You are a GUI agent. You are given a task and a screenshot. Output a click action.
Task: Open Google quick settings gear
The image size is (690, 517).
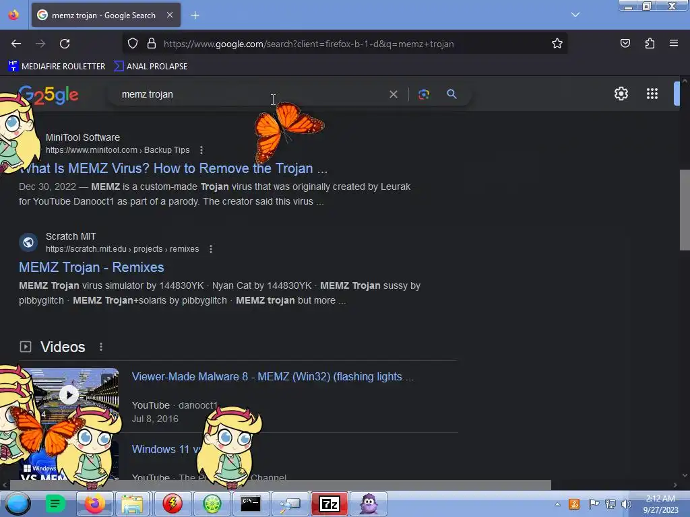tap(621, 94)
